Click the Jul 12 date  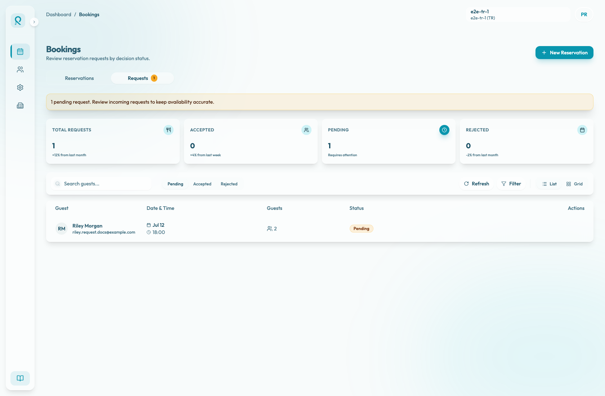[156, 225]
